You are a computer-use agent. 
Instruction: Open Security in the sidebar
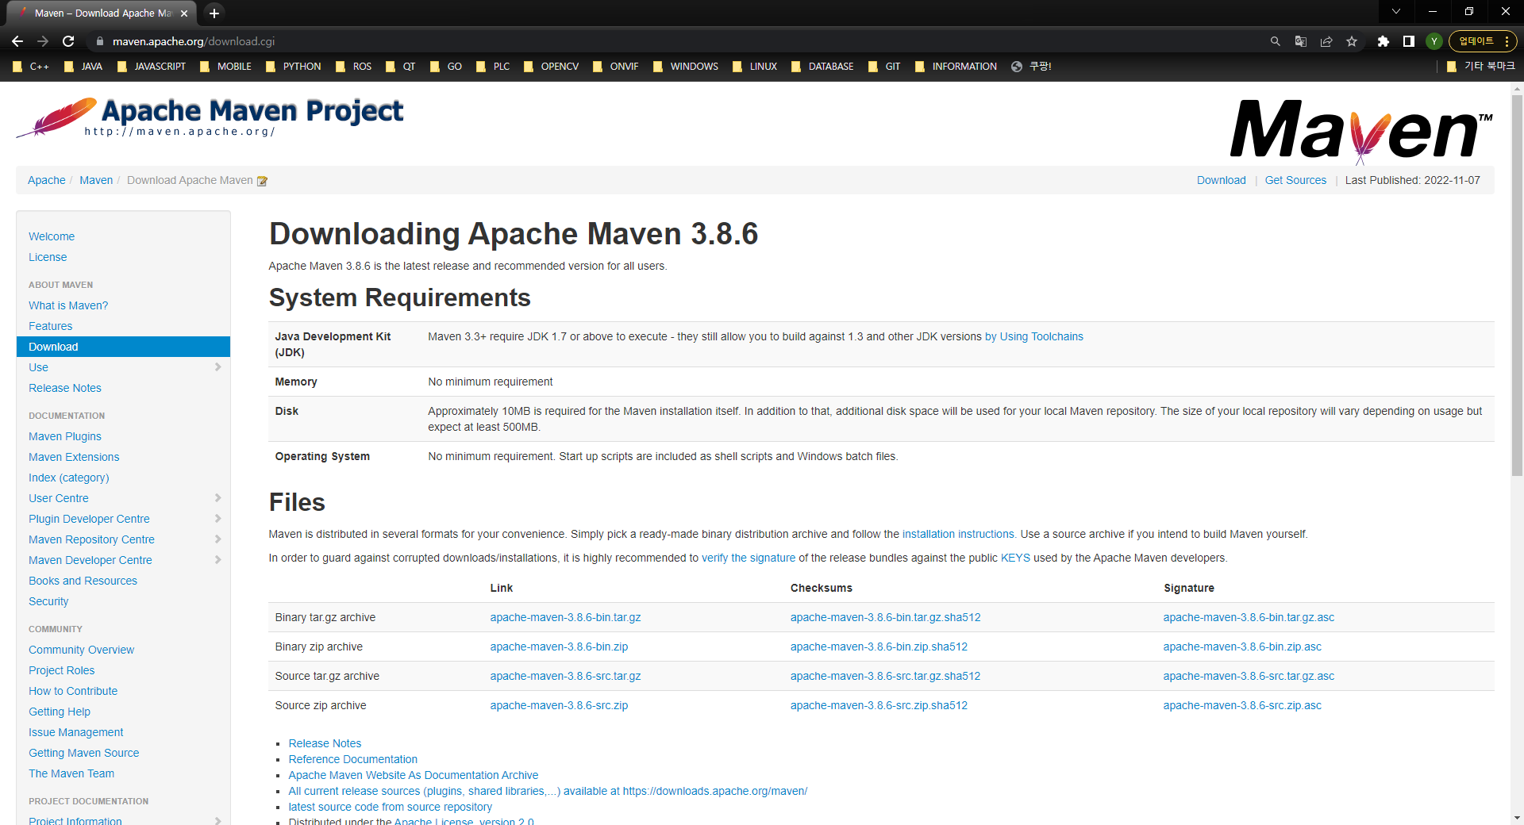click(x=48, y=601)
